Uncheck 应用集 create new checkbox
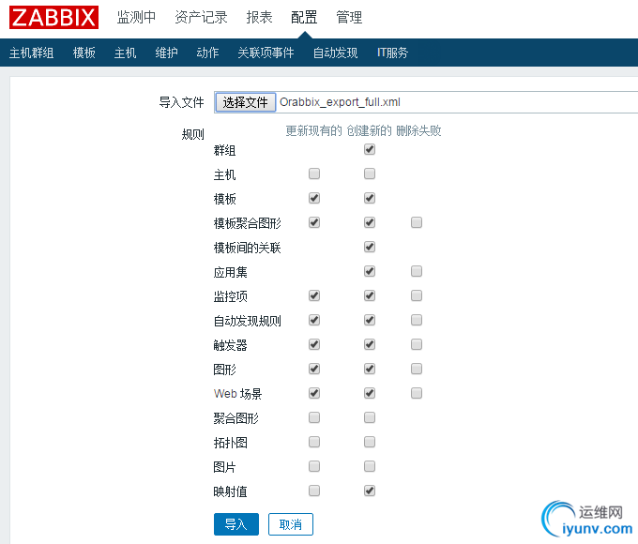The image size is (638, 544). (370, 271)
